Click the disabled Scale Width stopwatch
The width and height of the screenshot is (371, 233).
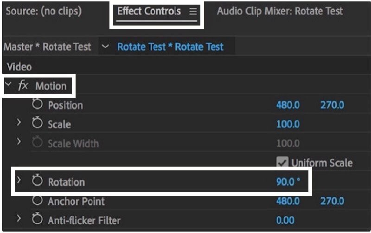click(x=38, y=142)
